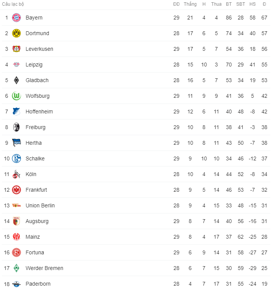Click the 'Thua' column header
The width and height of the screenshot is (273, 291).
216,4
